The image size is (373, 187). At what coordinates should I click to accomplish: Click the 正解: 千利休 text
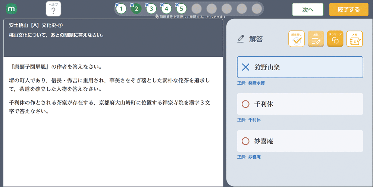(249, 120)
